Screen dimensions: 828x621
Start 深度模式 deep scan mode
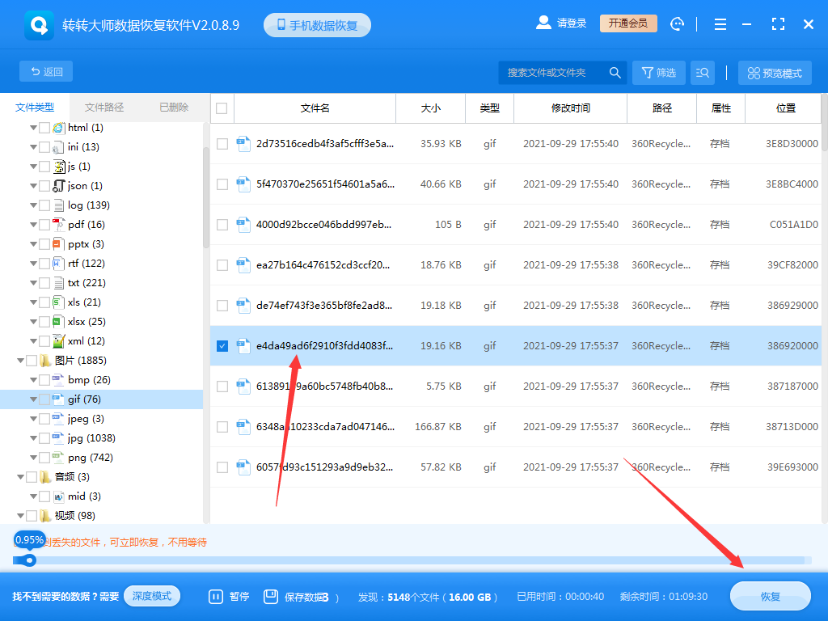tap(152, 596)
